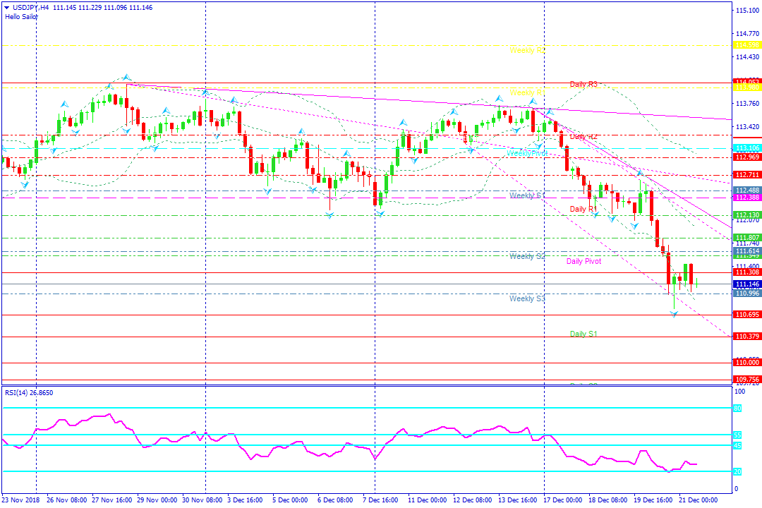Click the 23 Nov 2018 date label
762x508 pixels.
[20, 500]
